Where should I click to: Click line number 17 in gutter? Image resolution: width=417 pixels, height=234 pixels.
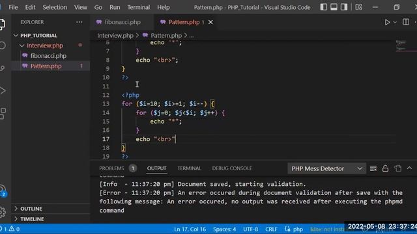pyautogui.click(x=106, y=139)
